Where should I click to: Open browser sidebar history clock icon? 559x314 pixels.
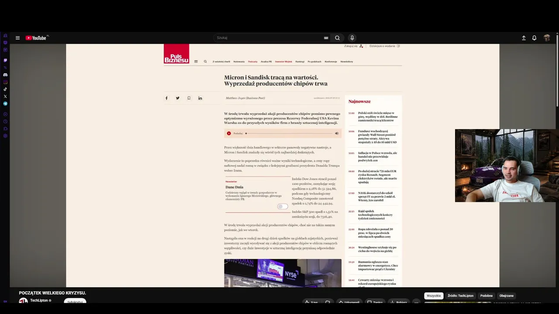pyautogui.click(x=5, y=121)
